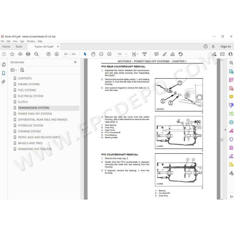Print the document with printer icon
The image size is (234, 234).
tap(28, 54)
